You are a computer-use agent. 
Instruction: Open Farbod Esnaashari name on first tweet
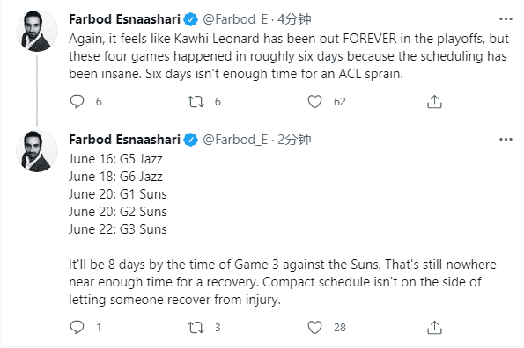125,19
